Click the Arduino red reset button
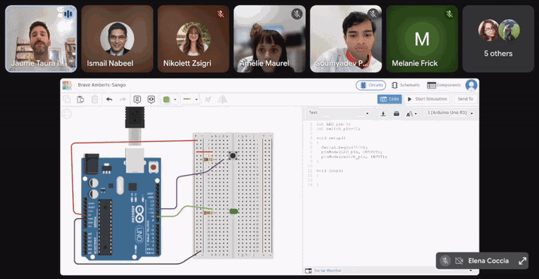The width and height of the screenshot is (539, 279). coord(154,167)
